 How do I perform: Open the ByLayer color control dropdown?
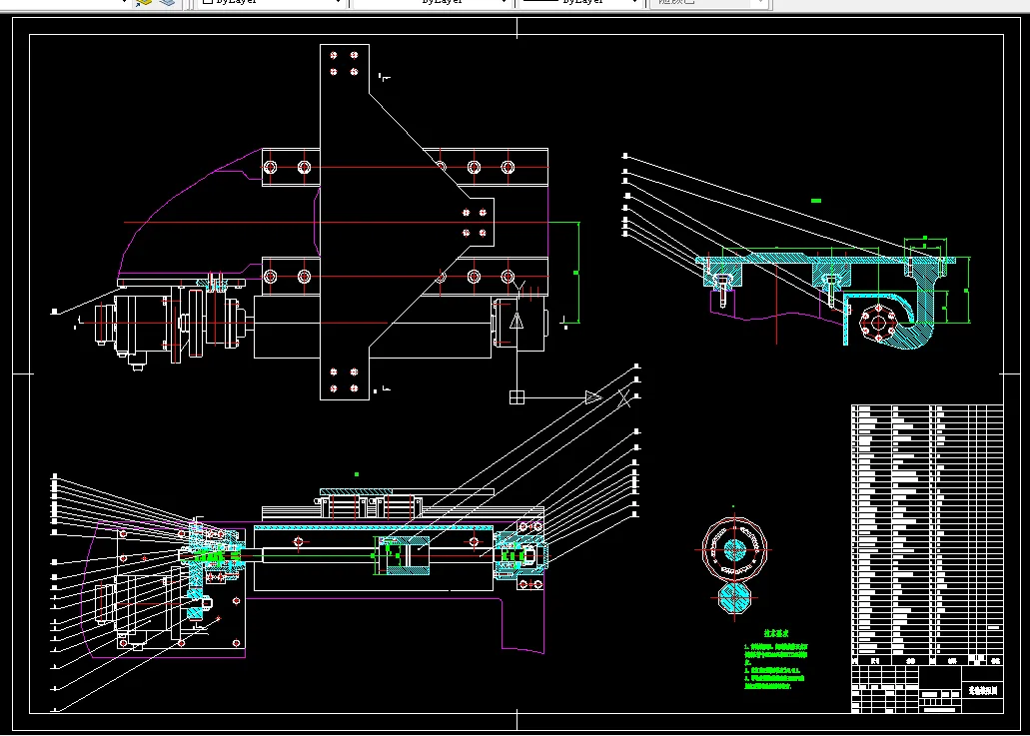272,3
